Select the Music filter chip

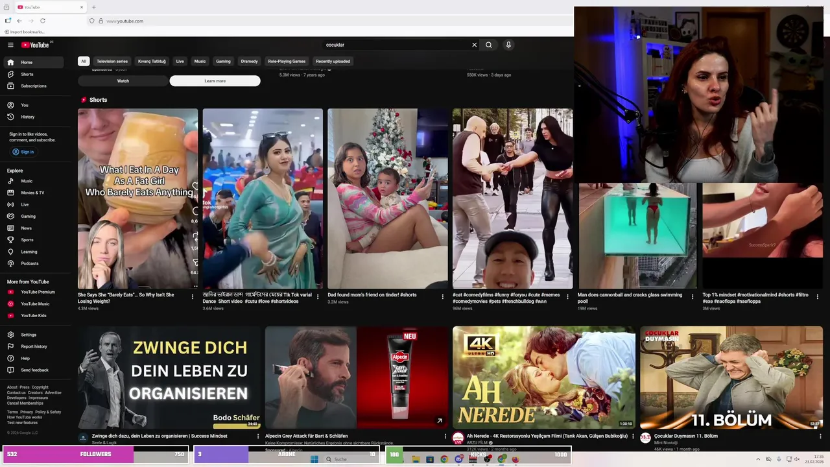point(200,61)
